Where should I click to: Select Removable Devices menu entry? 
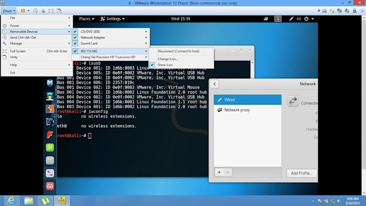pos(37,32)
